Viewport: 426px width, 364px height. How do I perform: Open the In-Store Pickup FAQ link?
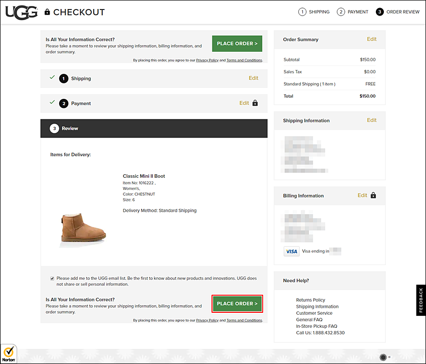pos(317,326)
